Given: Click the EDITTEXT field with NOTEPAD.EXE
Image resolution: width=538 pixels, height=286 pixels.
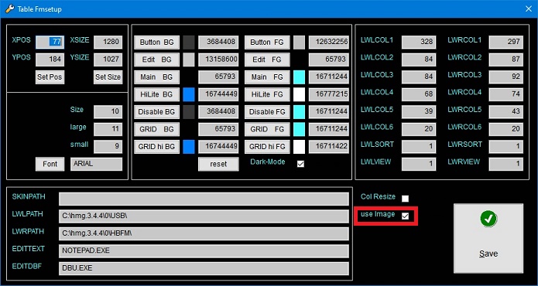Looking at the screenshot, I should click(x=204, y=251).
